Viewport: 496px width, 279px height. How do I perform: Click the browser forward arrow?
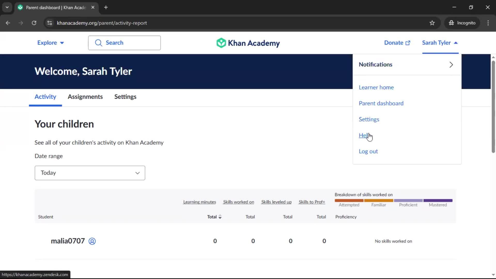21,23
